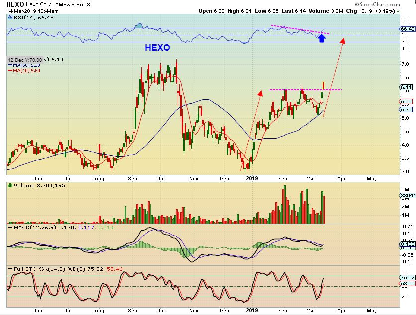The height and width of the screenshot is (315, 416).
Task: Click the 0.130 MACD tag on right axis
Action: click(x=407, y=244)
